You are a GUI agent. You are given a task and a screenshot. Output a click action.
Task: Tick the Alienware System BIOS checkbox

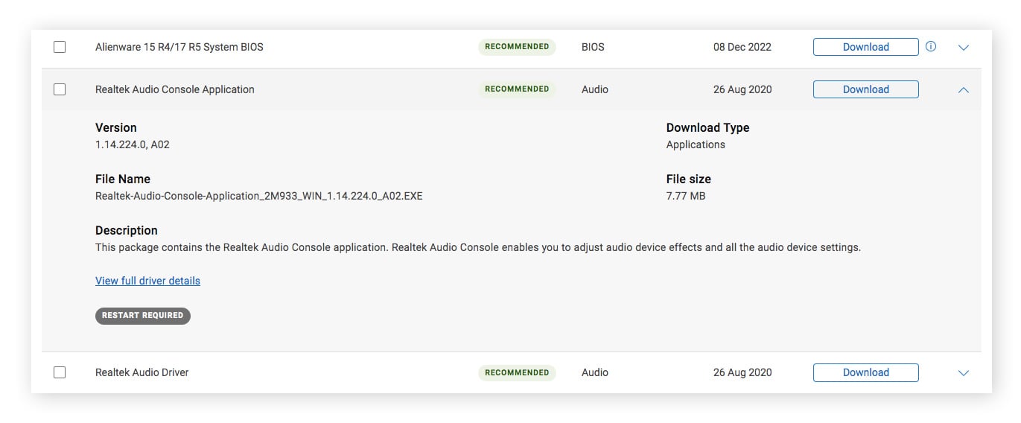point(60,47)
